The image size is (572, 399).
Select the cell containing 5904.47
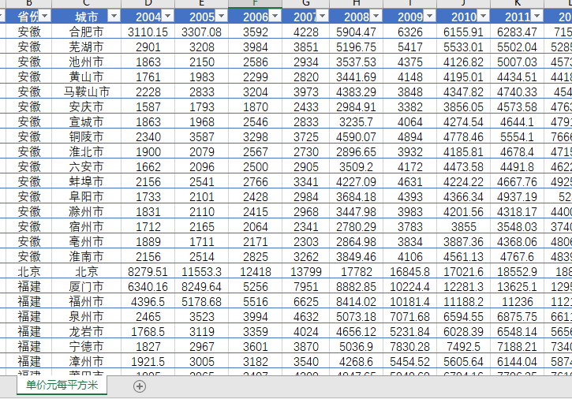tap(356, 32)
